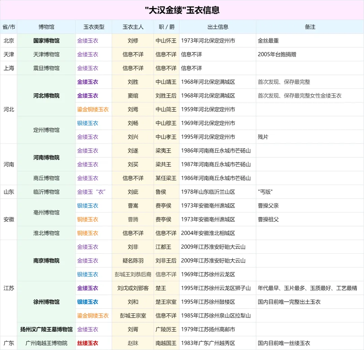Click the 上海 province cell

click(9, 68)
